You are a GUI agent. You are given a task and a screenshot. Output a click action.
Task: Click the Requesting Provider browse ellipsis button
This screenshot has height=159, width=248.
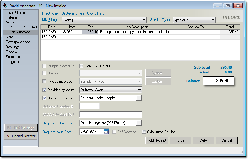[x=138, y=123]
